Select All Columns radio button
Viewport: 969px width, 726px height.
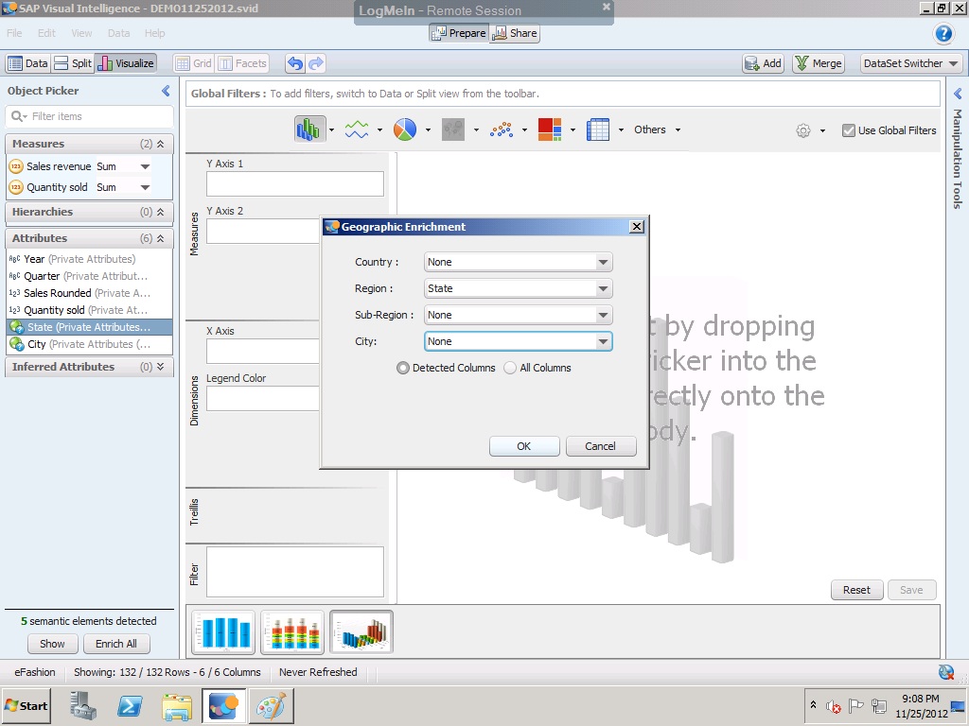pyautogui.click(x=510, y=368)
